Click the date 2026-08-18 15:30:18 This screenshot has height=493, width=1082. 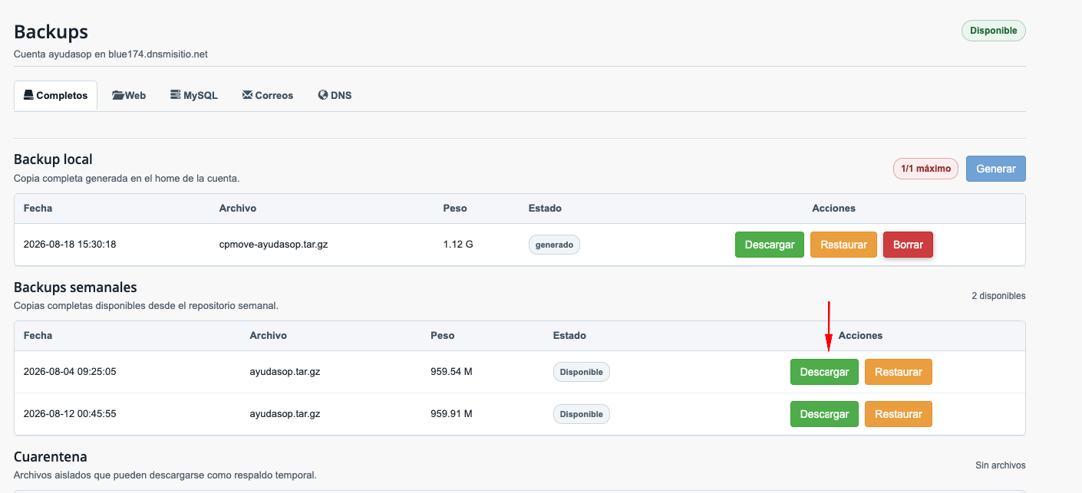70,245
